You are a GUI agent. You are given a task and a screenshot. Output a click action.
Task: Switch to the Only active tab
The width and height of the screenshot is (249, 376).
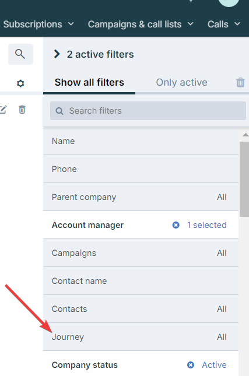tap(181, 83)
